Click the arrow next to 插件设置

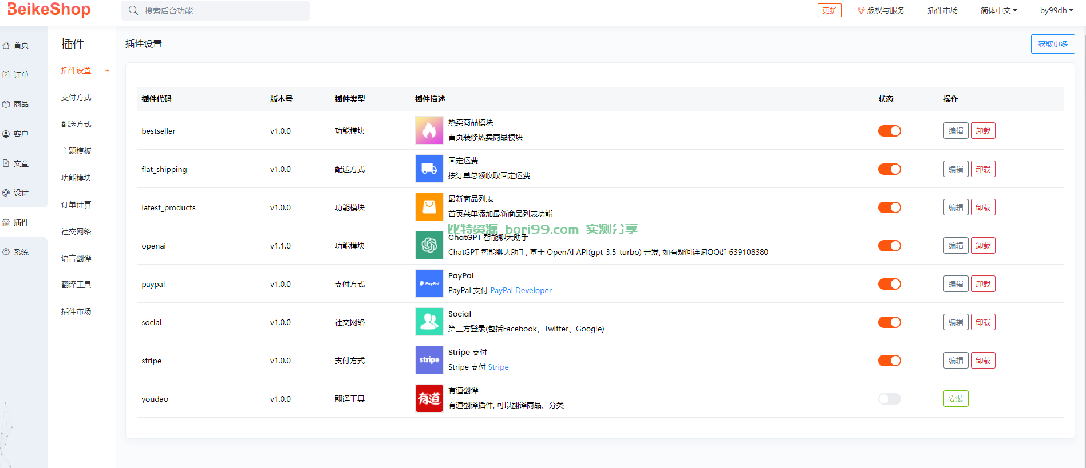107,71
